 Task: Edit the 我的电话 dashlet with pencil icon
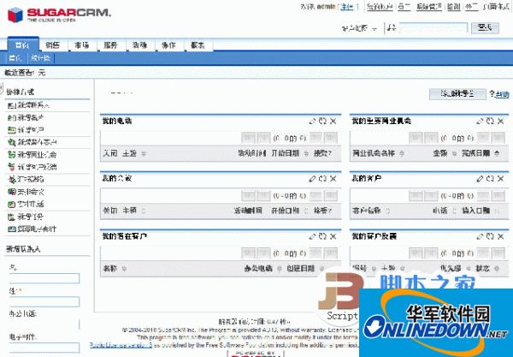click(312, 122)
